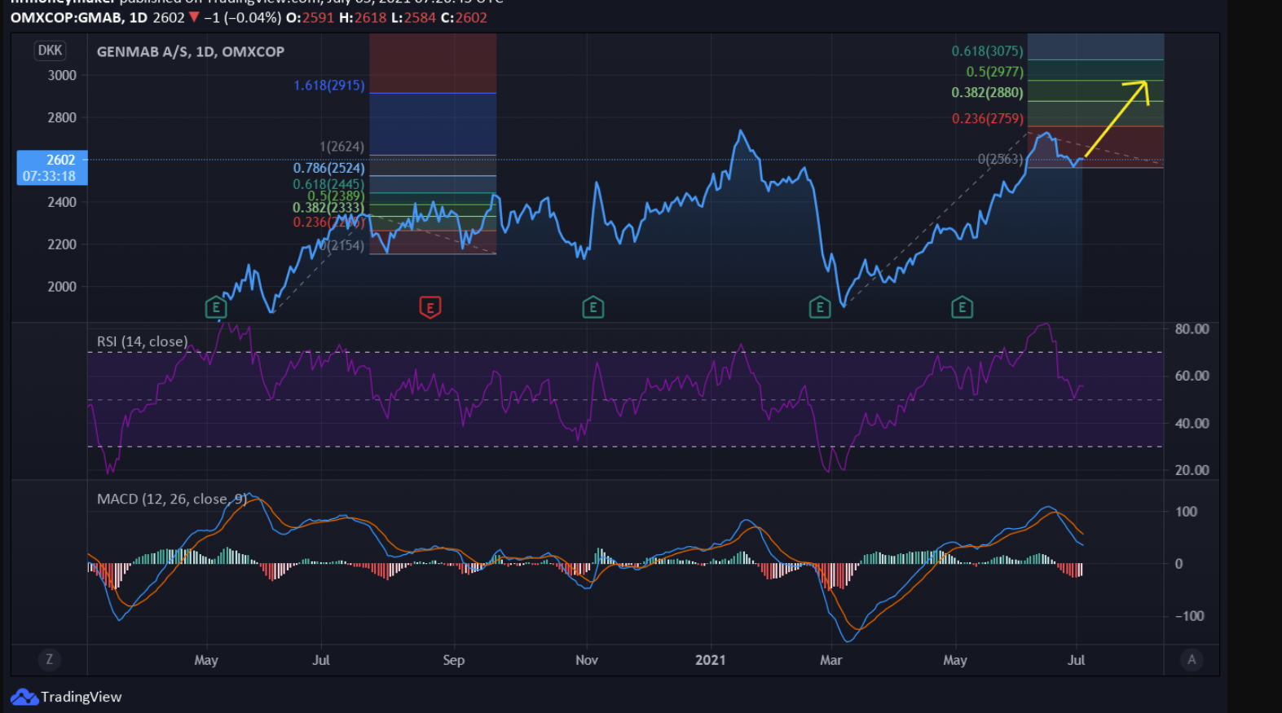This screenshot has width=1282, height=713.
Task: Open the DKK currency selector
Action: [x=51, y=51]
